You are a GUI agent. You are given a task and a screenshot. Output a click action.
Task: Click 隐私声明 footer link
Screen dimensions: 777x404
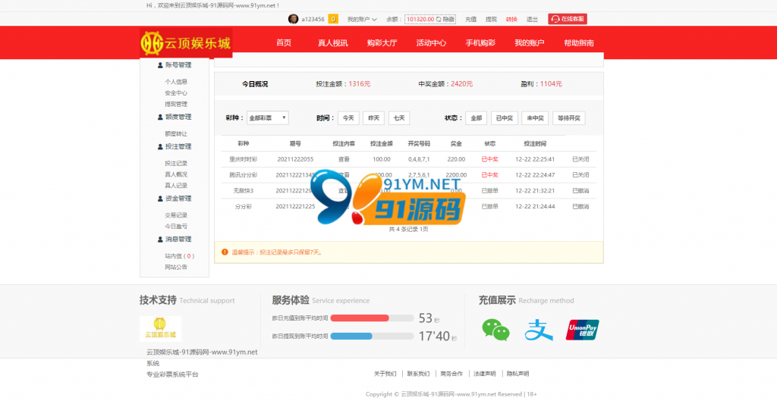point(517,374)
